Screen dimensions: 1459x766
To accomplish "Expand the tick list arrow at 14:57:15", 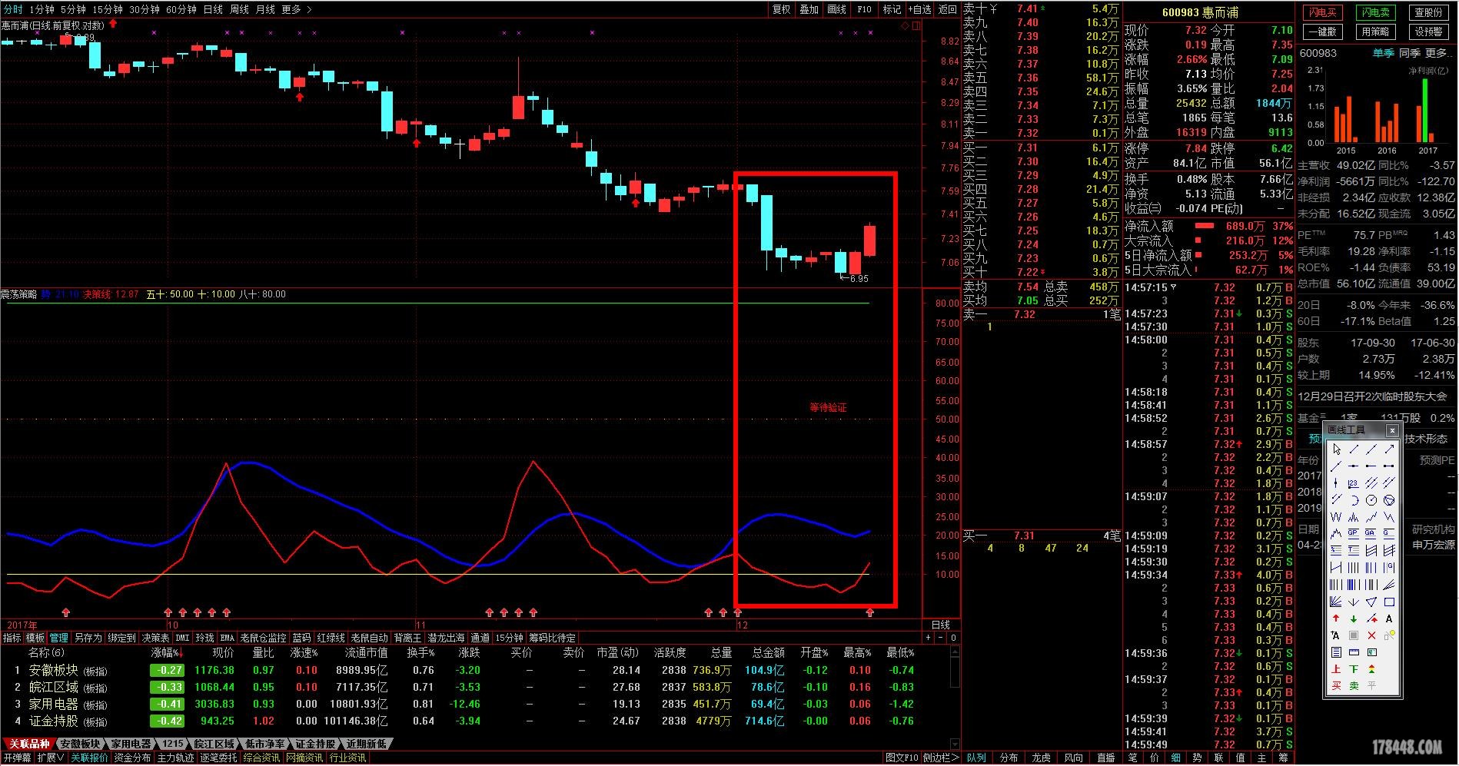I will coord(1173,287).
